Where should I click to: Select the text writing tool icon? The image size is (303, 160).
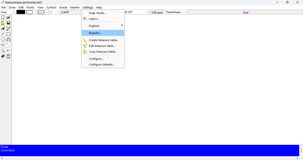(3, 28)
